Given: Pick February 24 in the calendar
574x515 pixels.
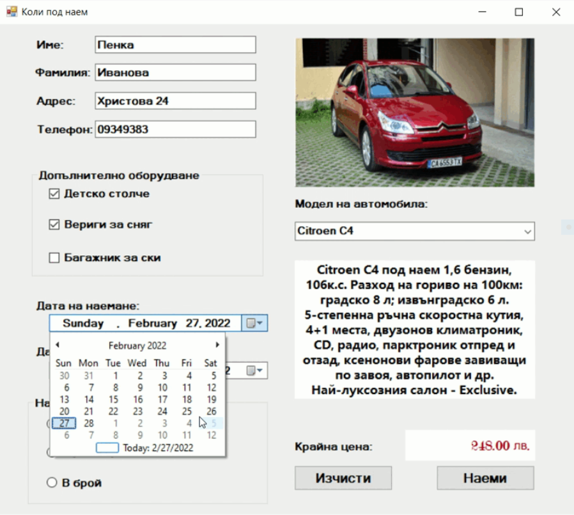Looking at the screenshot, I should pyautogui.click(x=162, y=411).
